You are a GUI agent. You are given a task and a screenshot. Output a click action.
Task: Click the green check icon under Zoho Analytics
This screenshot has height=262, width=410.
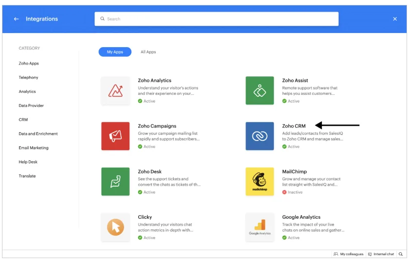coord(140,101)
